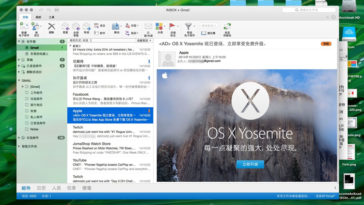364x205 pixels.
Task: Open the 分类 categorize dropdown arrow
Action: coord(164,26)
